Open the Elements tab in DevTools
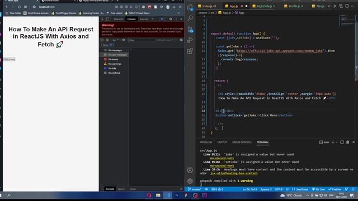The height and width of the screenshot is (201, 358). point(119,19)
